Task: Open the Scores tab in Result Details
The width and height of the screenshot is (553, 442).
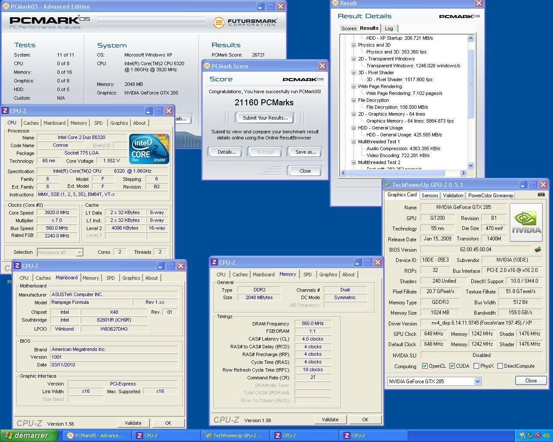Action: coord(349,28)
